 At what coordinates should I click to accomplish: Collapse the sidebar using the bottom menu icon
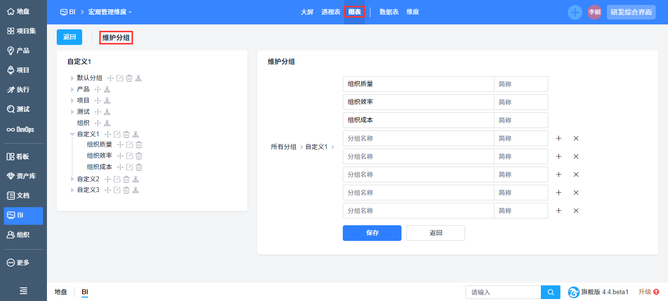tap(23, 291)
